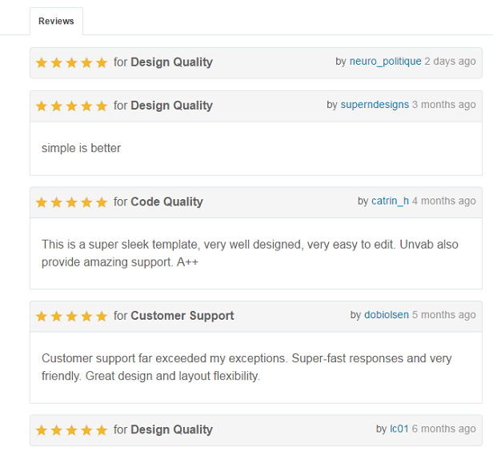The image size is (493, 455).
Task: Click fifth star in the Code Quality review
Action: pos(102,202)
